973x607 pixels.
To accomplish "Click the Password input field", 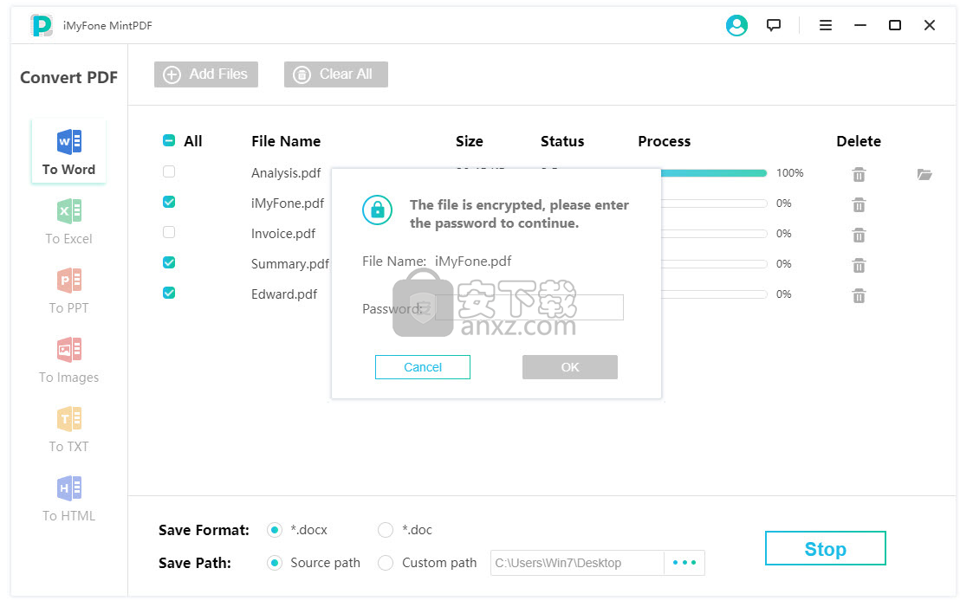I will pos(529,307).
